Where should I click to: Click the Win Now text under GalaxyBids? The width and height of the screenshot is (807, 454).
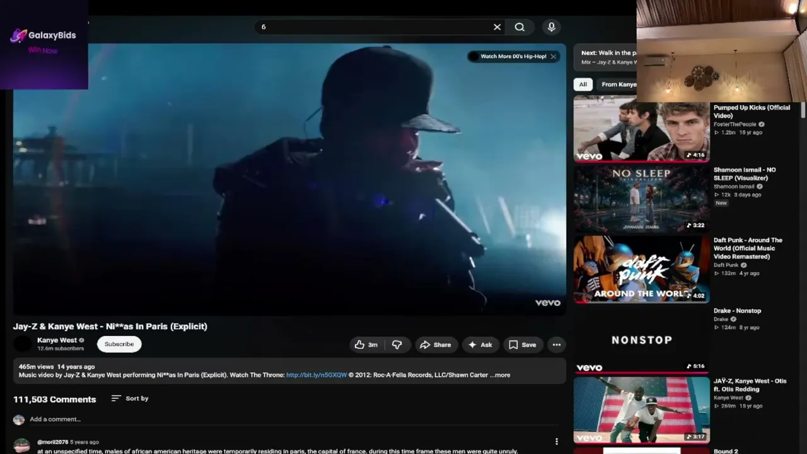[43, 50]
